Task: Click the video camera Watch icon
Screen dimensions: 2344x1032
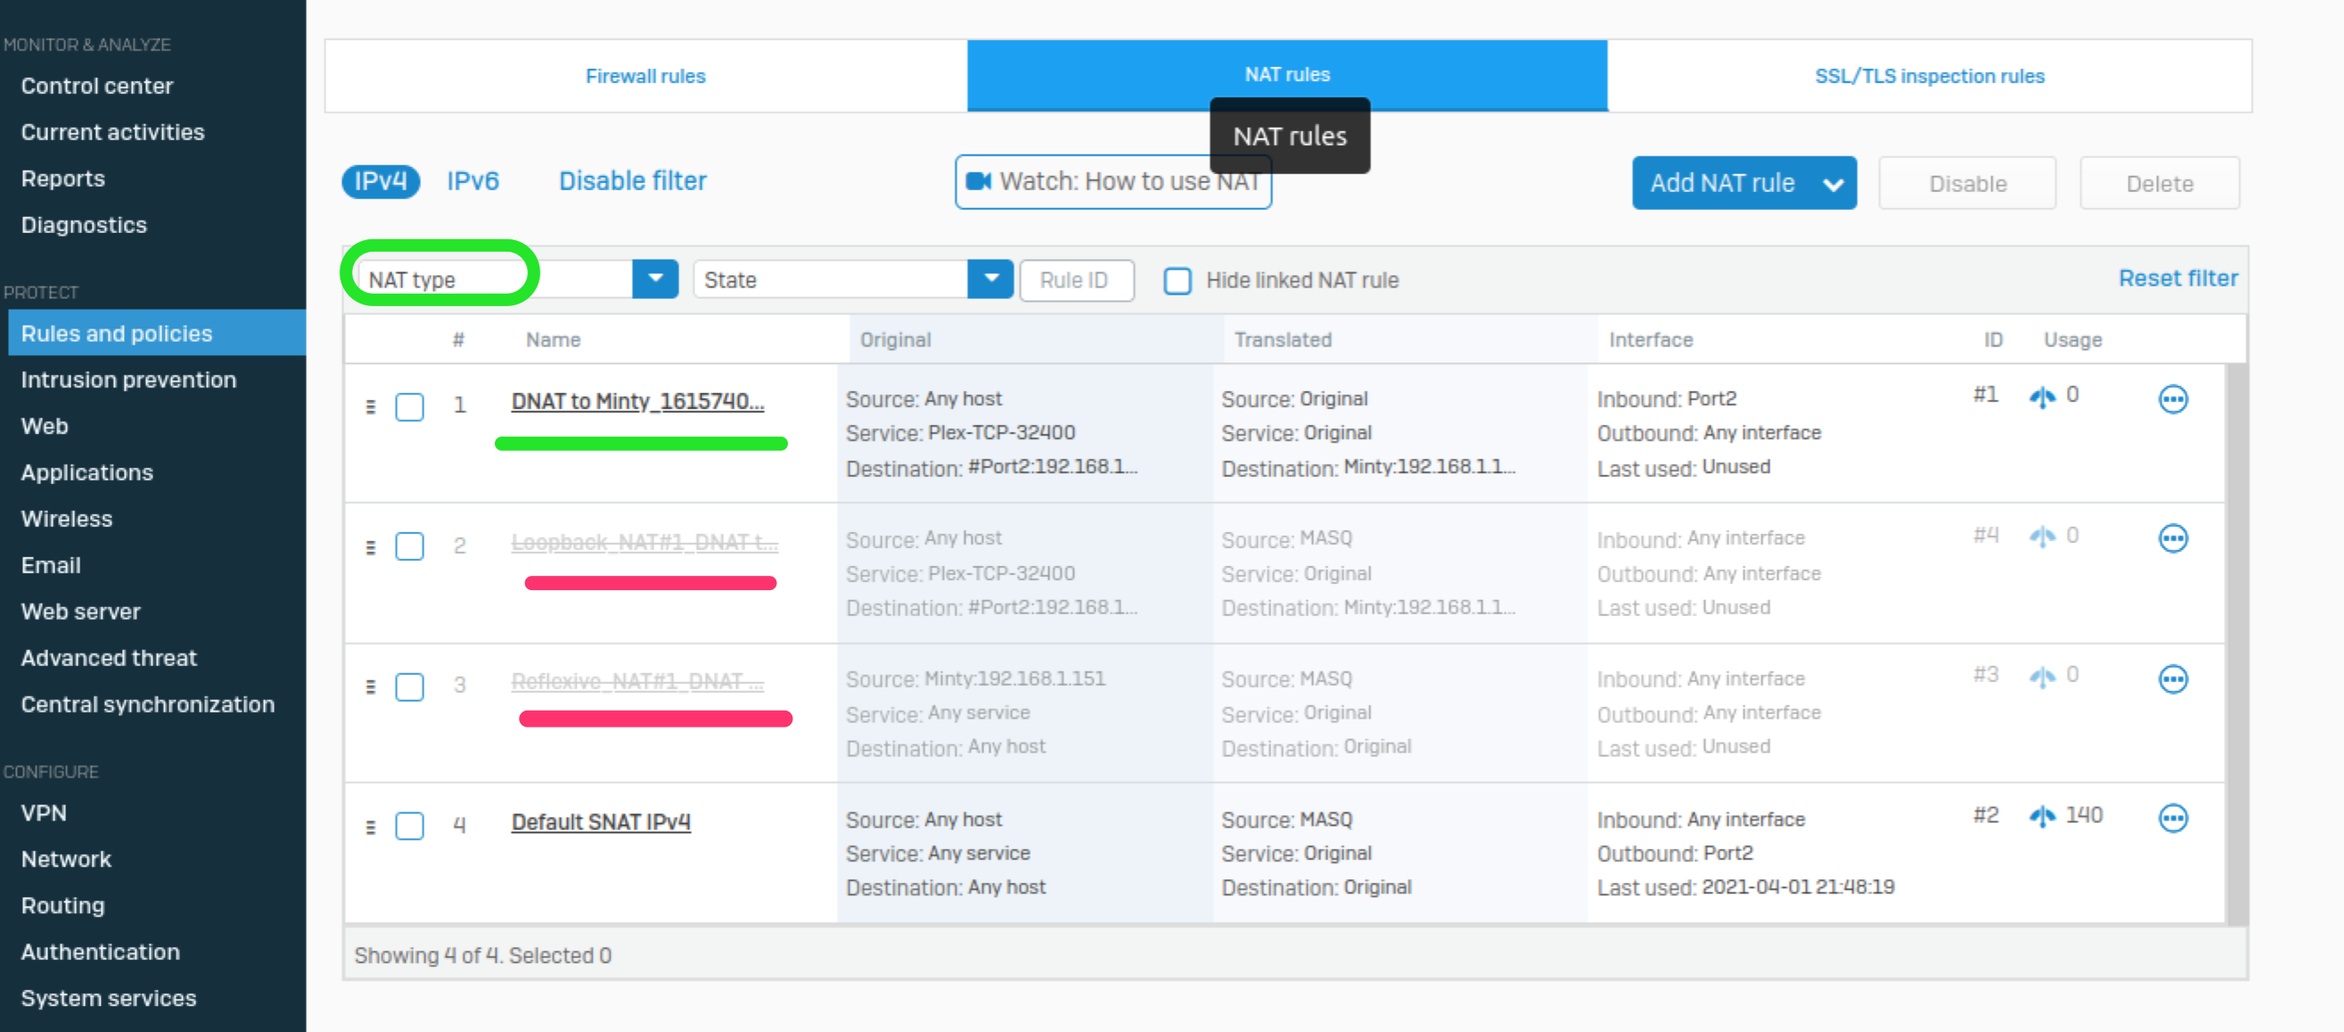Action: pyautogui.click(x=981, y=181)
